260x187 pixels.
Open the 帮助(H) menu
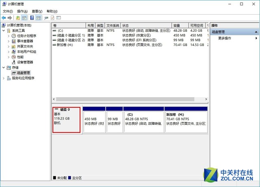tap(52, 11)
